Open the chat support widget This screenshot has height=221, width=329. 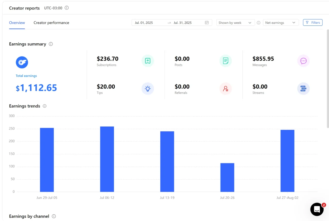[317, 209]
